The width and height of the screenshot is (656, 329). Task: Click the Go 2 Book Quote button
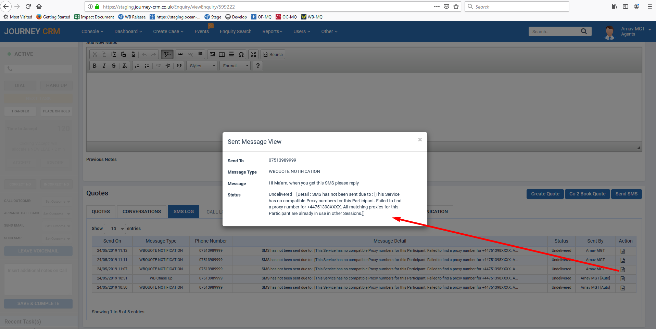[587, 194]
